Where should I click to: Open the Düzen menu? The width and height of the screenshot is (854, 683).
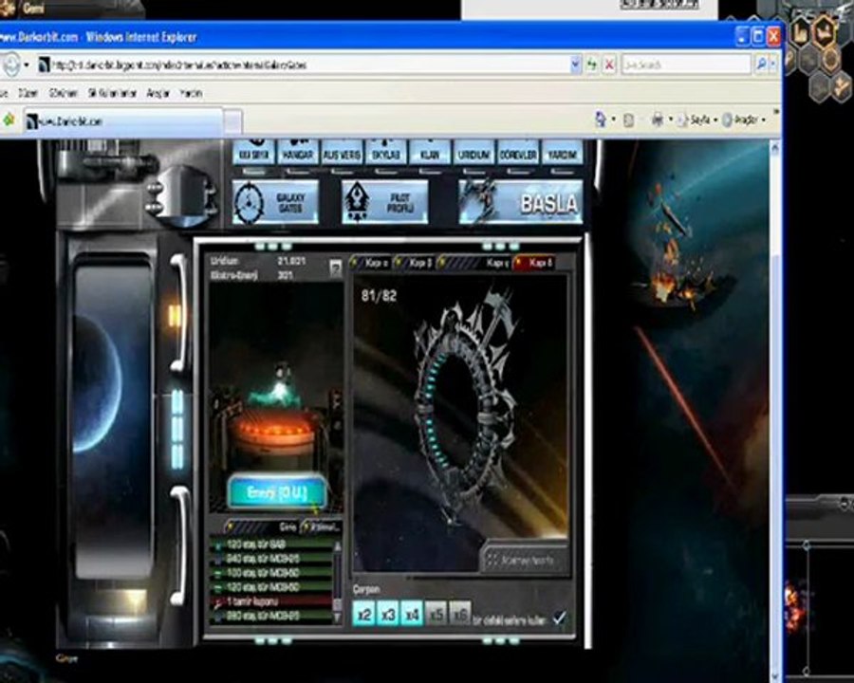(28, 93)
